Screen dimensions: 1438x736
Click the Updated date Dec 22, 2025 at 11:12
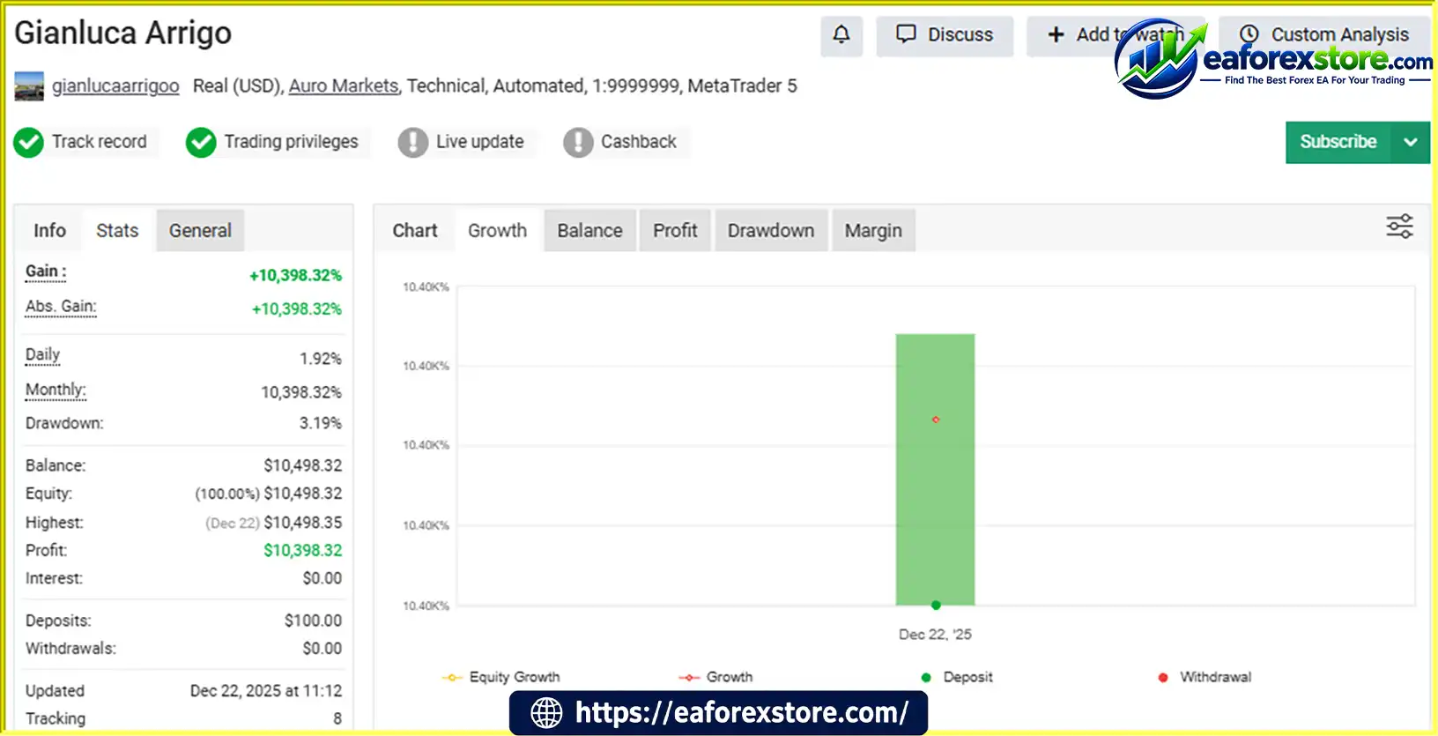(266, 691)
